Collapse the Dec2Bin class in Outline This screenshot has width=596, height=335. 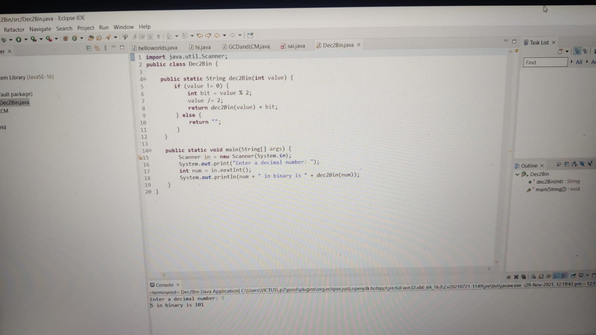point(517,174)
